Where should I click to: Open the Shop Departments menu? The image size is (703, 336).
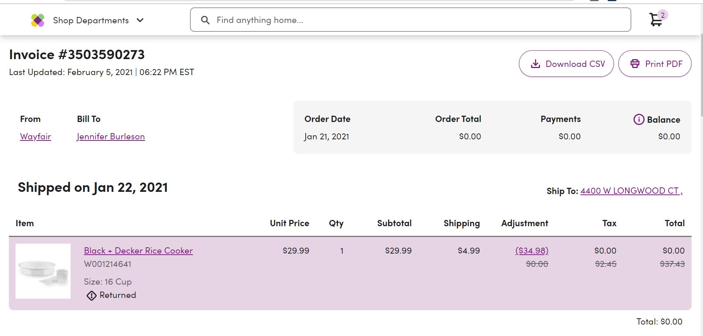[91, 20]
